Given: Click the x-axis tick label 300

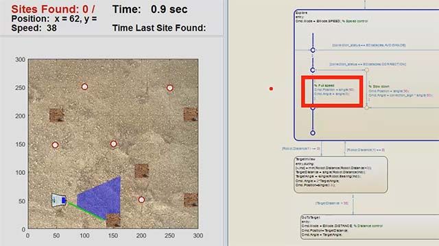Looking at the screenshot, I should 198,236.
